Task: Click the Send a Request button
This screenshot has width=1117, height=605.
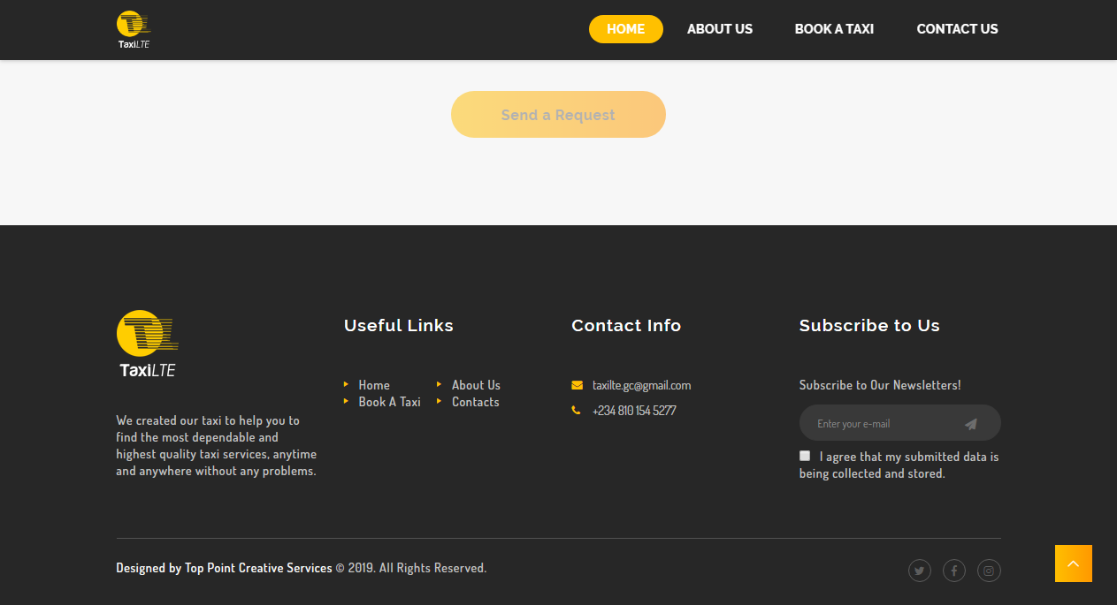Action: click(x=558, y=115)
